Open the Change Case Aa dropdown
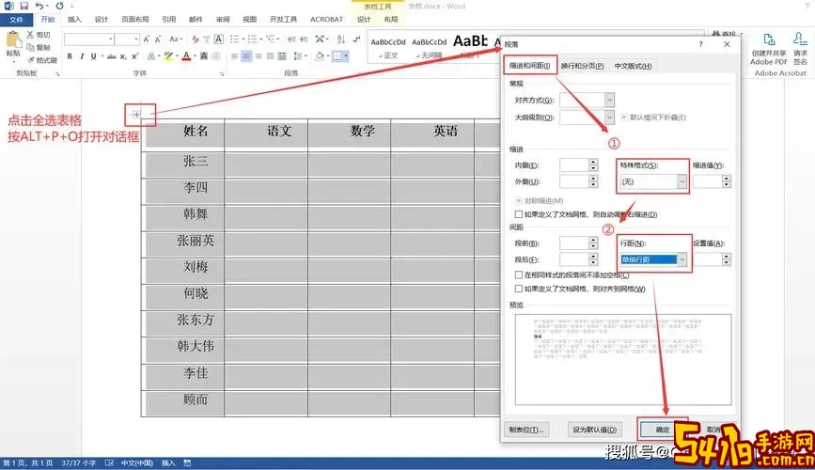 tap(175, 39)
